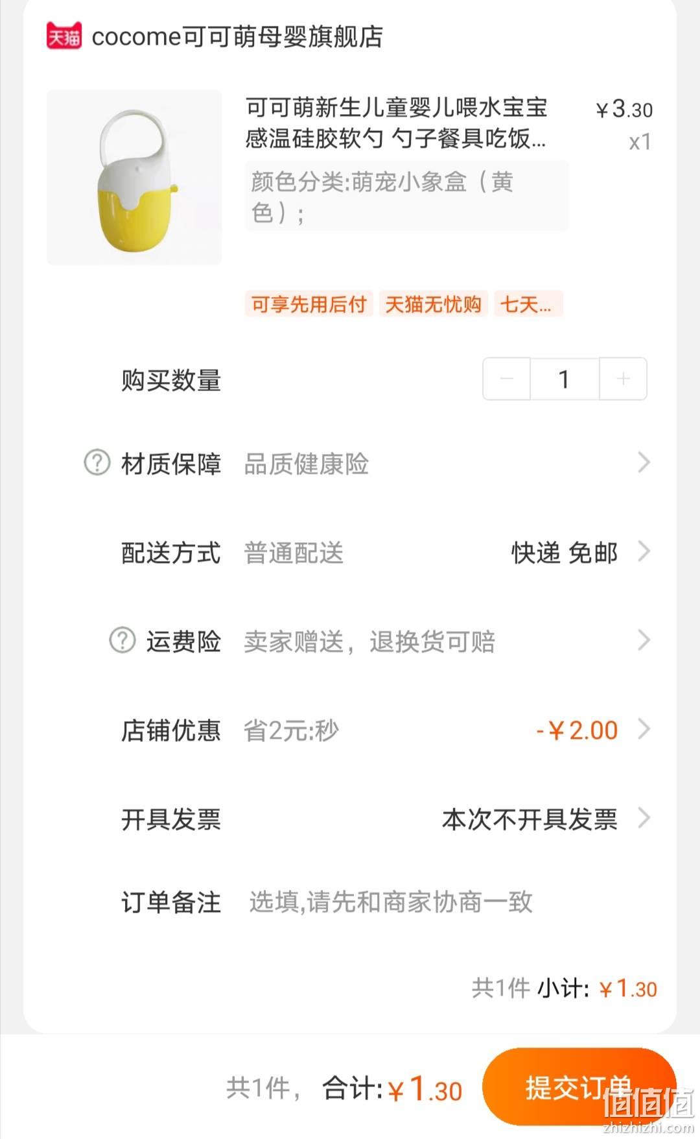Image resolution: width=700 pixels, height=1139 pixels.
Task: Decrease purchase quantity with minus button
Action: (507, 379)
